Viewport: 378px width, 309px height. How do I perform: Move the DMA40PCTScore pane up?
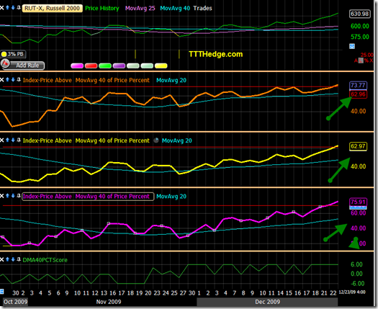click(7, 259)
